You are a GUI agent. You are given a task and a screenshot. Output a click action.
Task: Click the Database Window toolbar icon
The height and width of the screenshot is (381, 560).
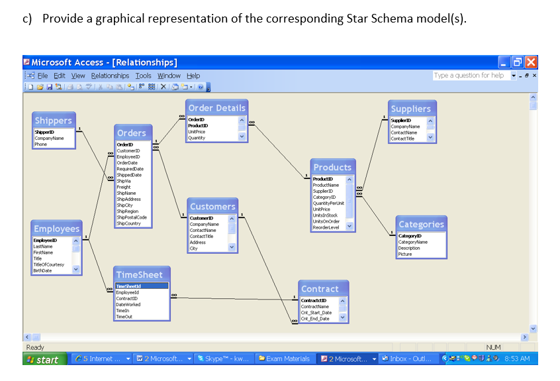(175, 87)
